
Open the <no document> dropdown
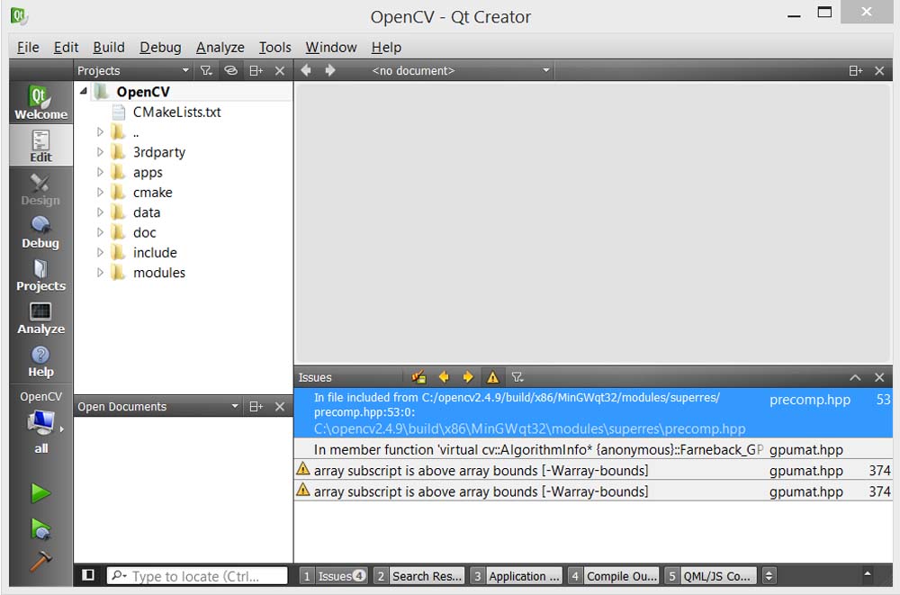[x=459, y=70]
